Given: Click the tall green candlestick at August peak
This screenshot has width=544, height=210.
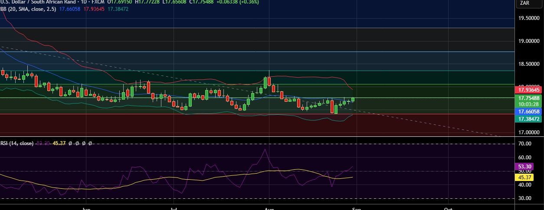Looking at the screenshot, I should [x=265, y=82].
